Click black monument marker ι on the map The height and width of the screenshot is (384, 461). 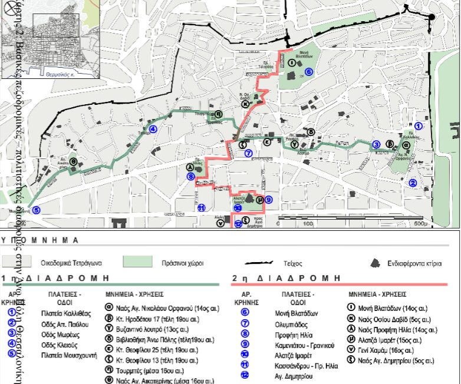(x=292, y=63)
